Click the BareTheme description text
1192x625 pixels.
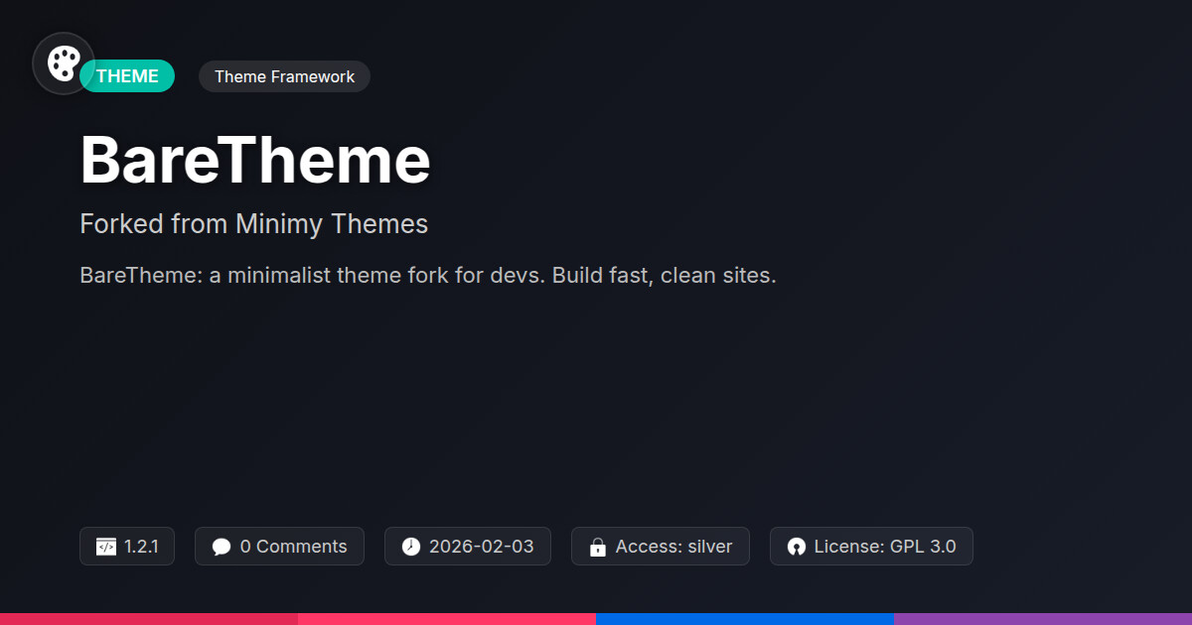click(427, 275)
